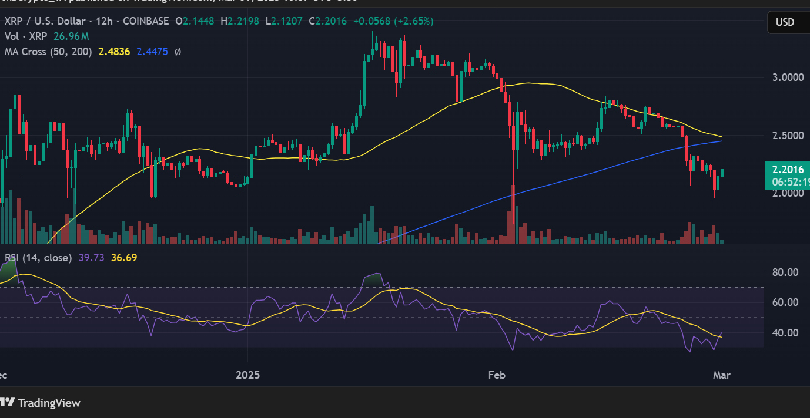The image size is (810, 418).
Task: Click the 2025 label on time axis
Action: click(247, 374)
